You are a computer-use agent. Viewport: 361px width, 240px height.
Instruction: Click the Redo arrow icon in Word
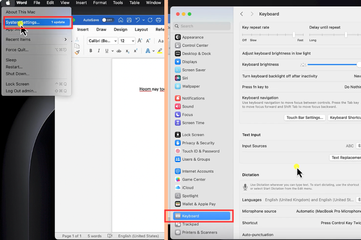(150, 20)
